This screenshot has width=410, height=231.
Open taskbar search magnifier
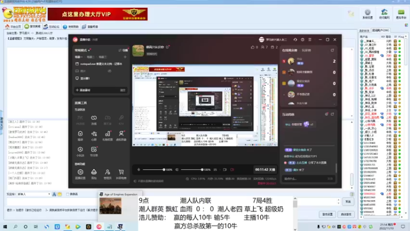(x=15, y=226)
